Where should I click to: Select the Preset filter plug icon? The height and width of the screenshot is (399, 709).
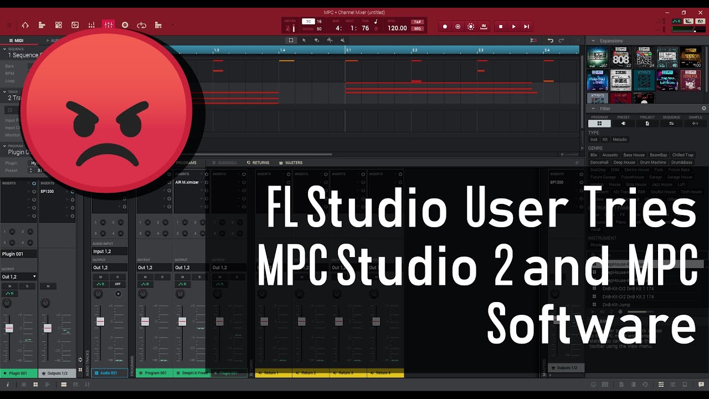[x=623, y=124]
